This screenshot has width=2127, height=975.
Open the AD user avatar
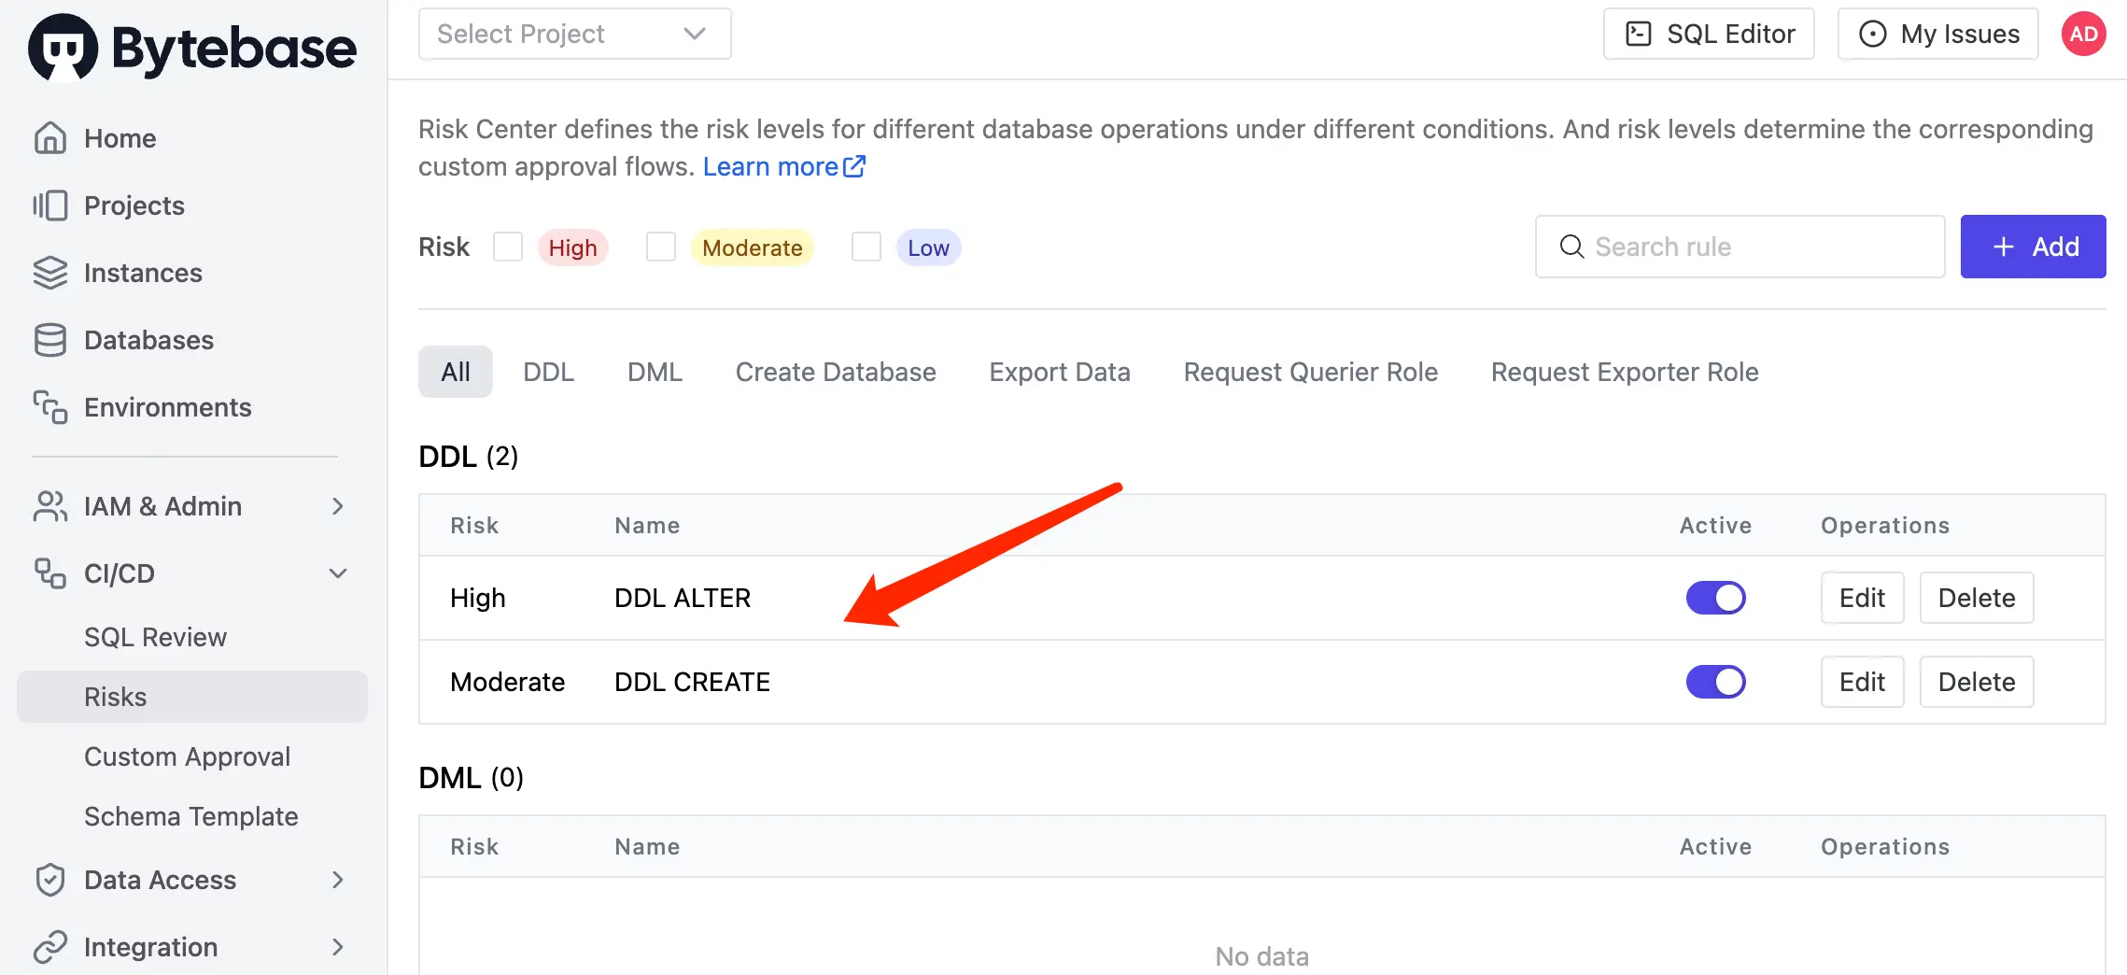[x=2084, y=35]
